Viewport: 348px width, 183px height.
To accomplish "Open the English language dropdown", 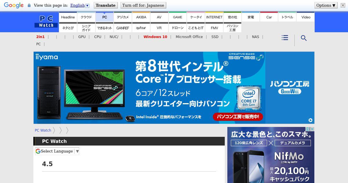I will [x=80, y=5].
